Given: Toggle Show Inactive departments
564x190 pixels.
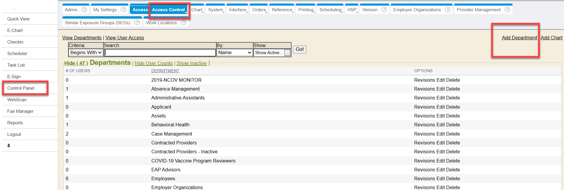Looking at the screenshot, I should coord(191,63).
